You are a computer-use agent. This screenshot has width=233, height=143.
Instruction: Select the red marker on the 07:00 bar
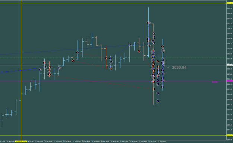[77, 52]
